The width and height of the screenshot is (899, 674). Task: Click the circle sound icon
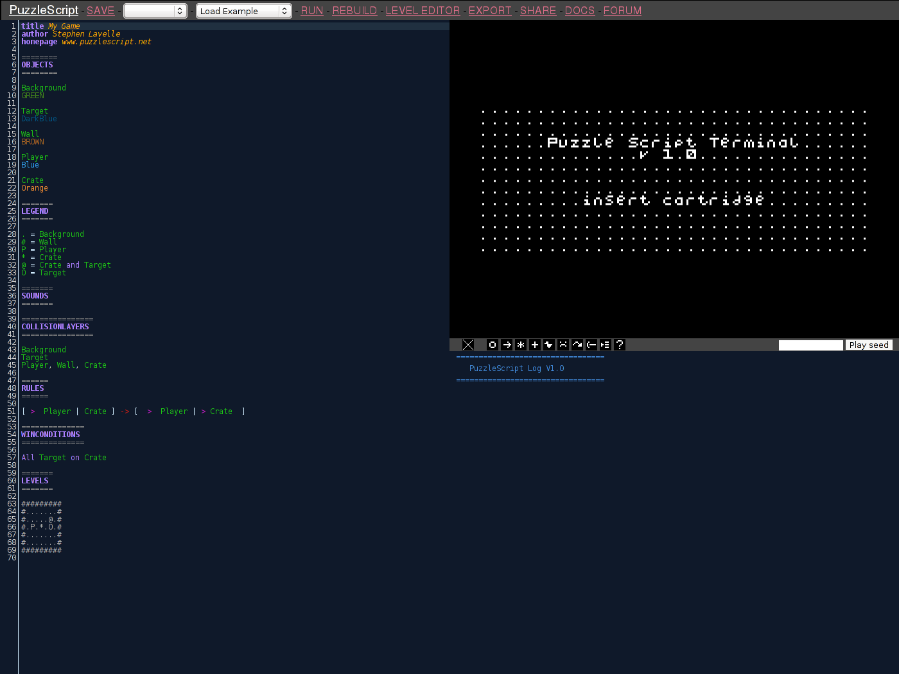click(x=493, y=345)
